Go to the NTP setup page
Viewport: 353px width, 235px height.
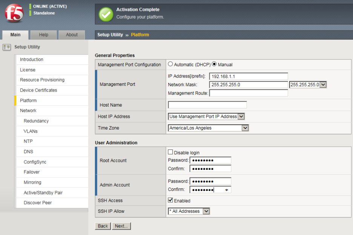(28, 141)
